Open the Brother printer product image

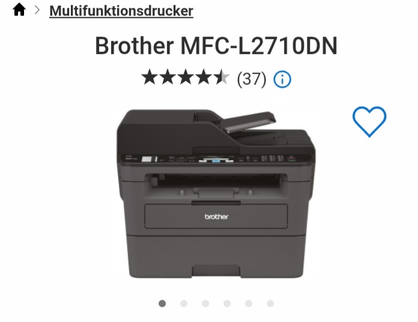click(x=216, y=194)
